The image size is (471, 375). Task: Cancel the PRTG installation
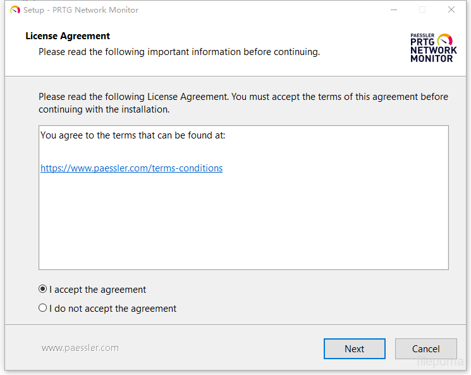425,348
